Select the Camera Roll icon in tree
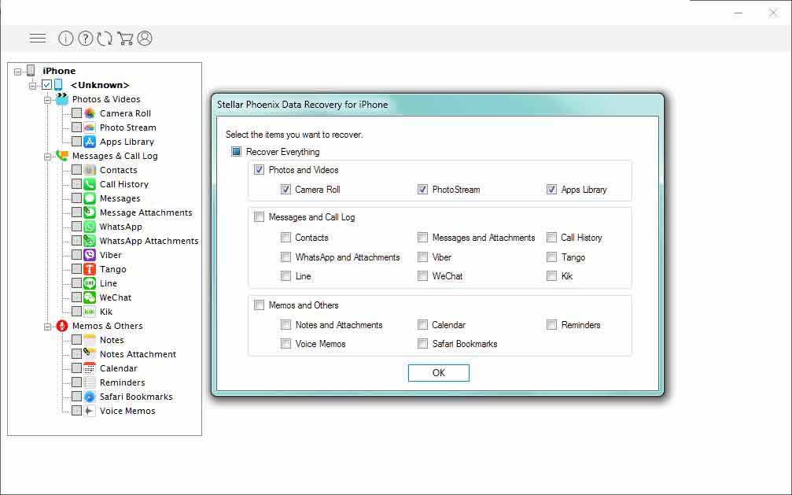This screenshot has height=495, width=792. click(90, 113)
